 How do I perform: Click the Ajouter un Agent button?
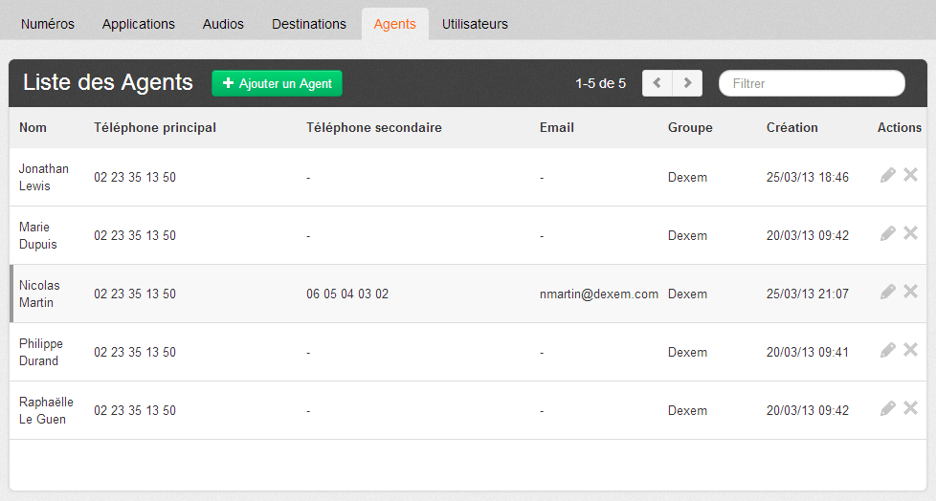tap(277, 83)
